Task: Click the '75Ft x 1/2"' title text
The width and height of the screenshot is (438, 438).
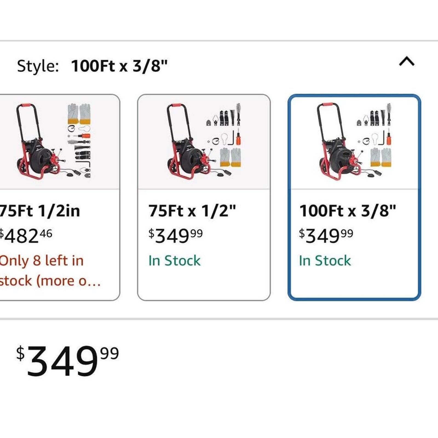Action: tap(192, 211)
